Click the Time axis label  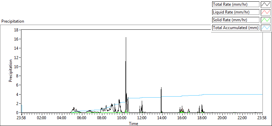click(x=134, y=123)
